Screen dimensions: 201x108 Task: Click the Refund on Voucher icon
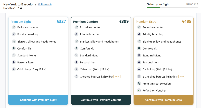click(139, 91)
